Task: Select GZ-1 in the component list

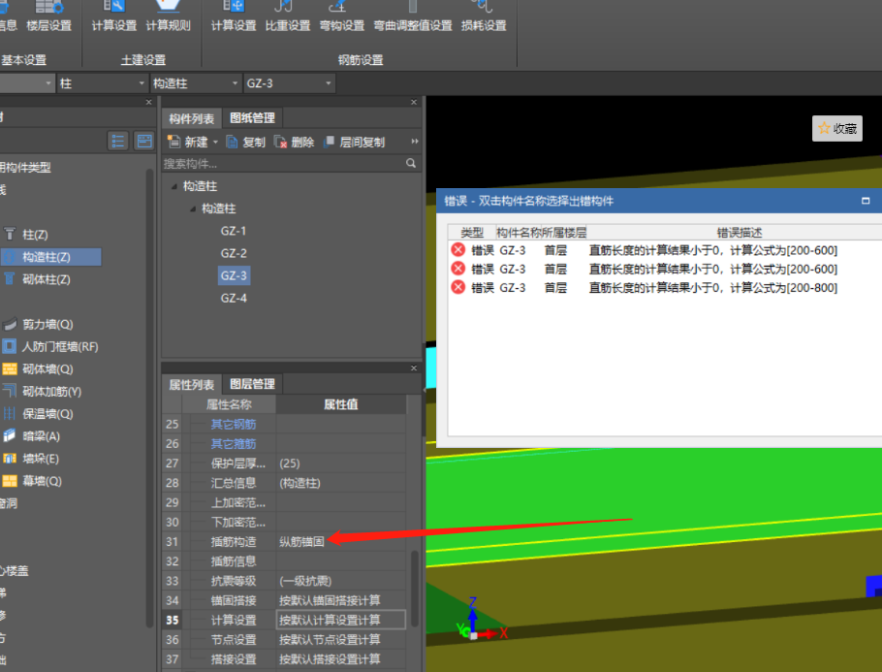Action: [x=234, y=231]
